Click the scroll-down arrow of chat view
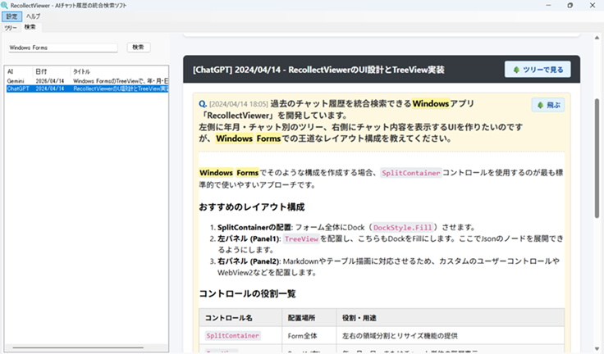This screenshot has width=604, height=354. pyautogui.click(x=597, y=348)
